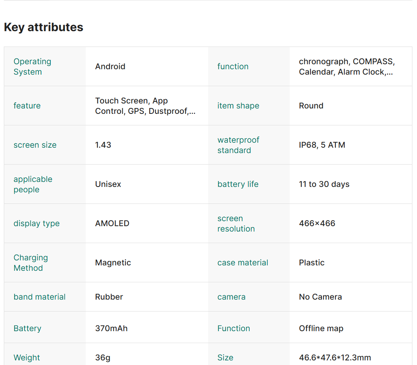Select the Unisex value text
The width and height of the screenshot is (417, 365).
(108, 184)
